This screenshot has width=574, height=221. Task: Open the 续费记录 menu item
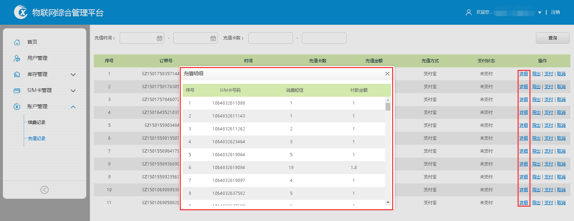tap(37, 122)
